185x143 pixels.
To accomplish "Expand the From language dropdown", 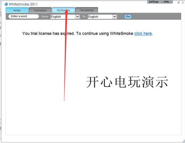I will point(77,17).
